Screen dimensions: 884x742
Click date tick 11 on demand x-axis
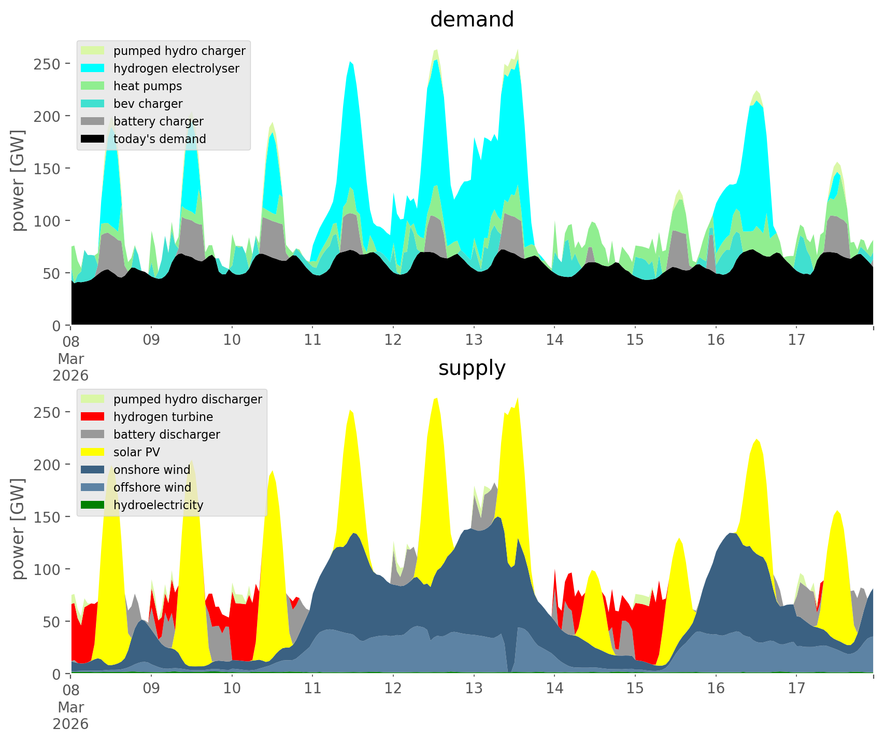point(312,340)
